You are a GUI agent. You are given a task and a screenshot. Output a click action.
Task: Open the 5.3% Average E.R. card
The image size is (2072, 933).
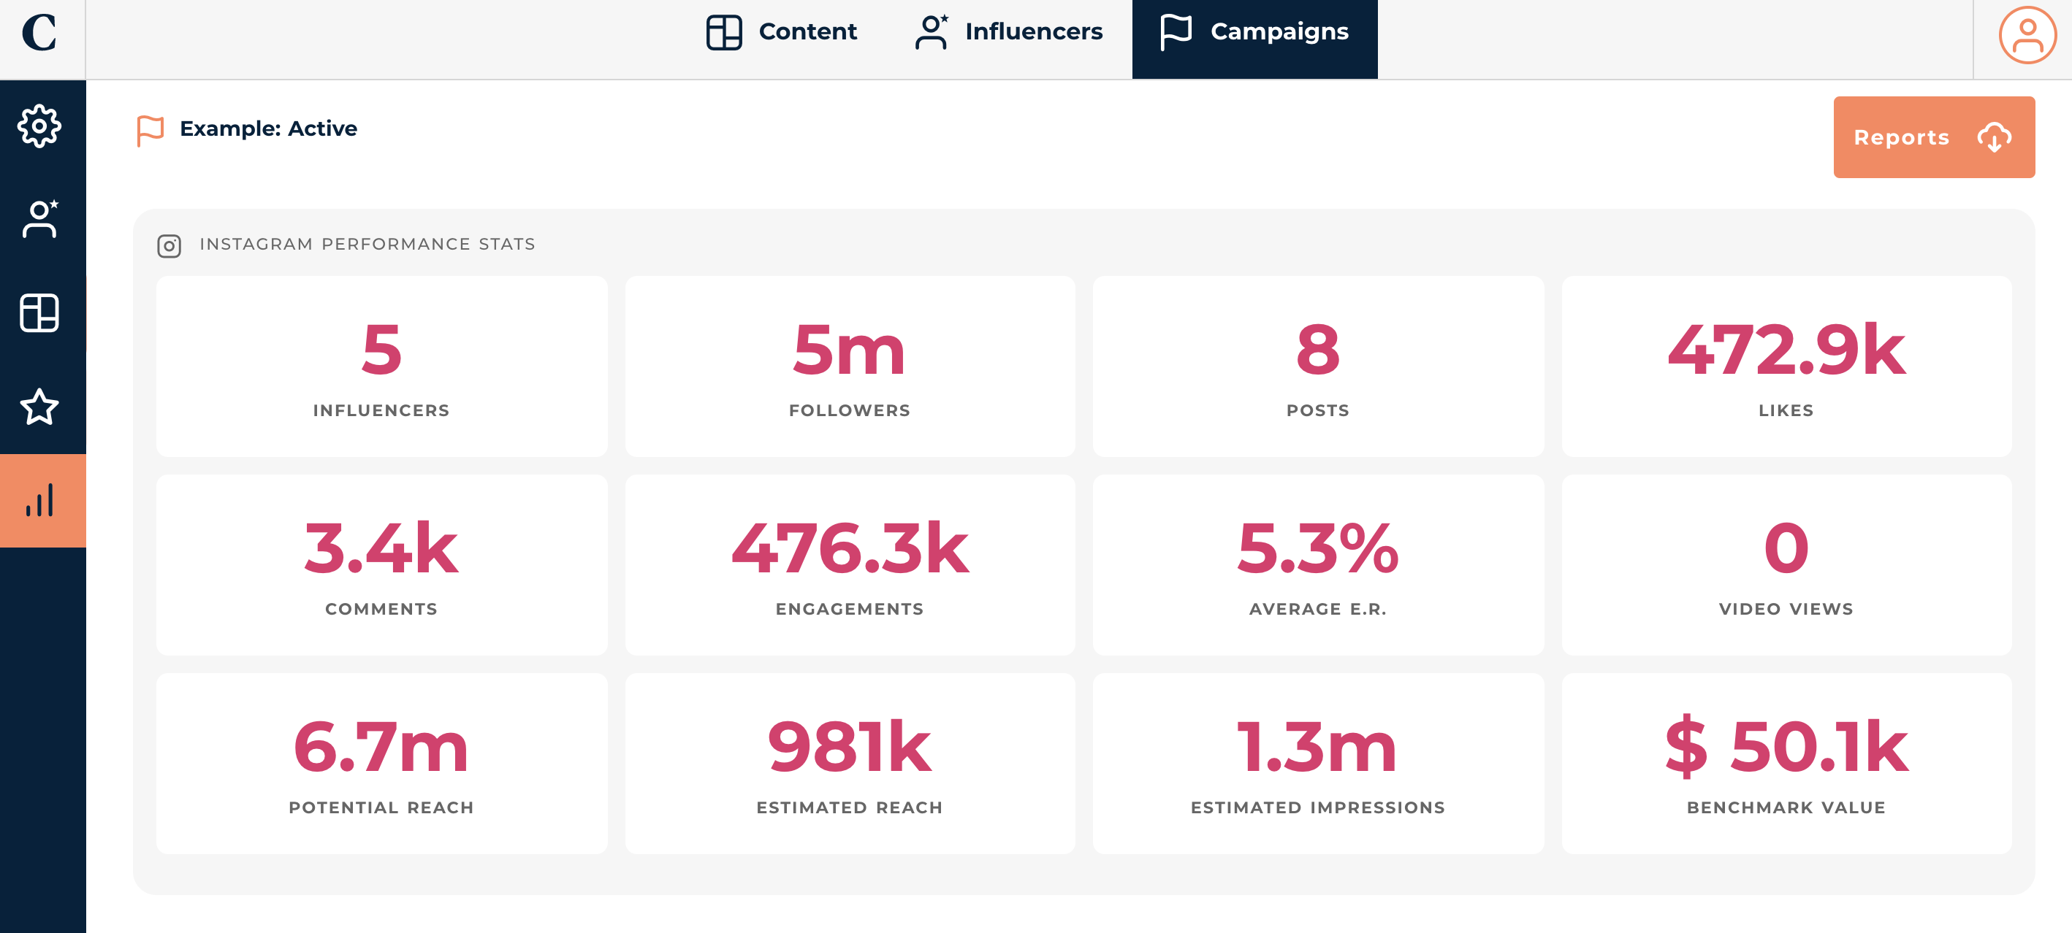pos(1317,565)
